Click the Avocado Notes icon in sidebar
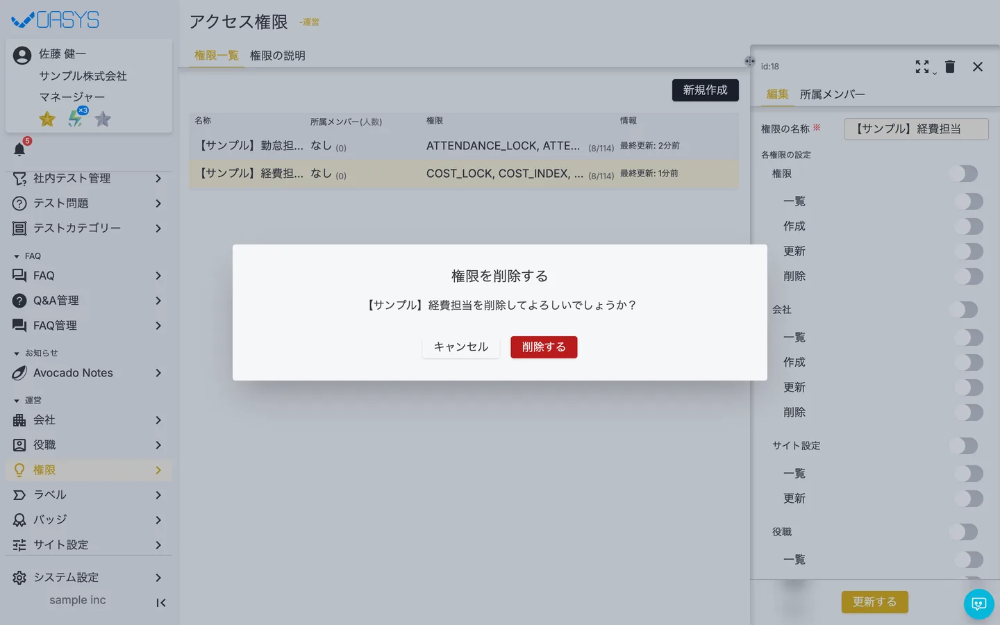This screenshot has width=1000, height=625. point(19,373)
